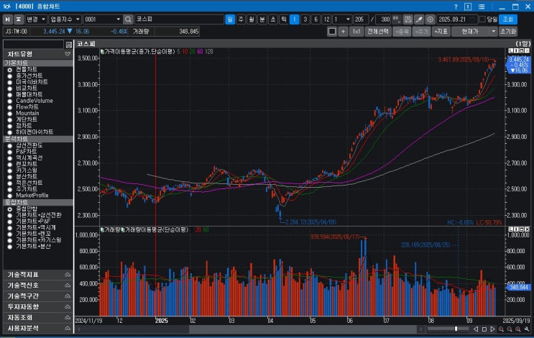Open the 업종지수 dropdown
The width and height of the screenshot is (534, 338).
tap(65, 19)
